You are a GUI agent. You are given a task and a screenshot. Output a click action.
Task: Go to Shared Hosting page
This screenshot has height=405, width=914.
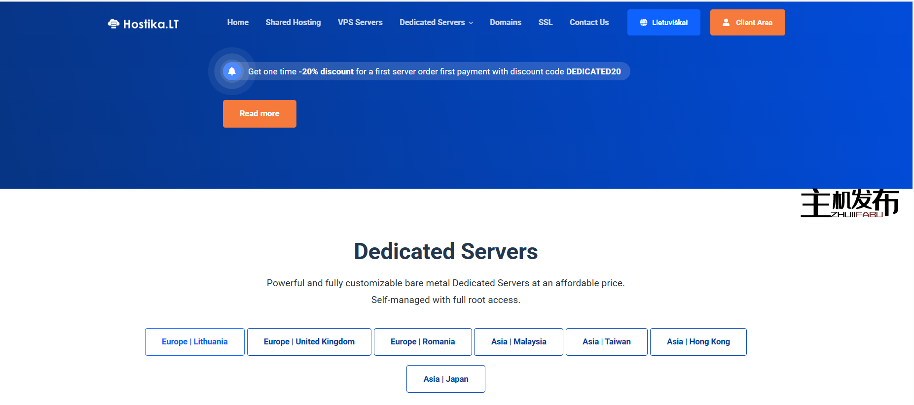click(293, 23)
